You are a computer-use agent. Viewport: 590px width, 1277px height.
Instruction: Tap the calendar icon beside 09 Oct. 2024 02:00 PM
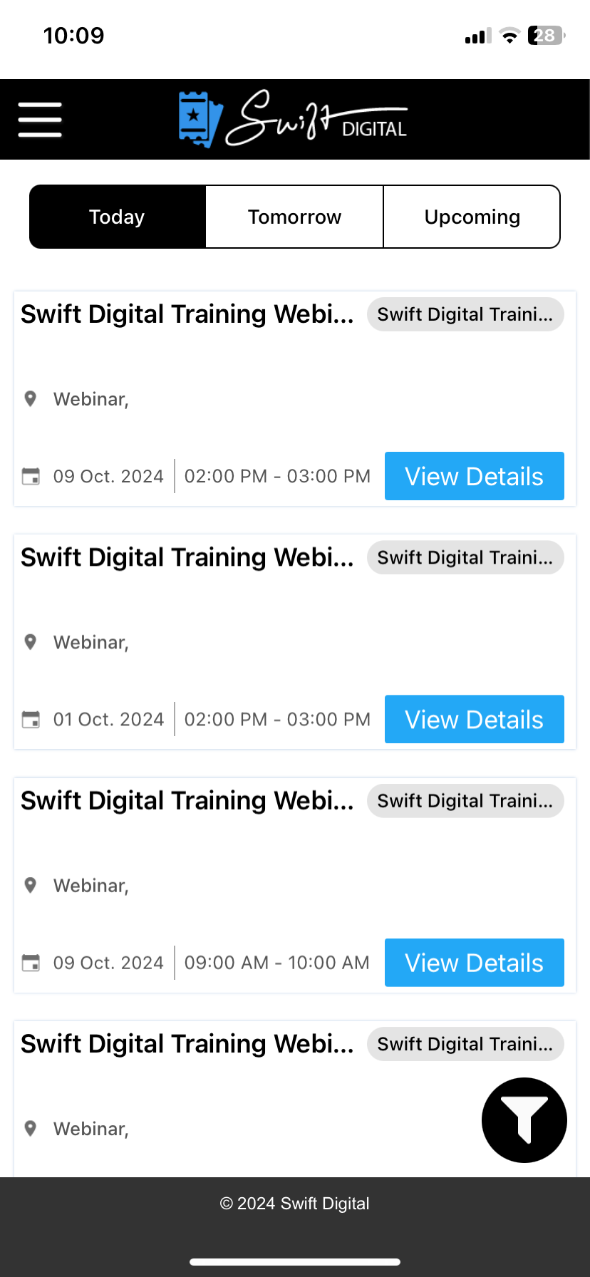[31, 476]
